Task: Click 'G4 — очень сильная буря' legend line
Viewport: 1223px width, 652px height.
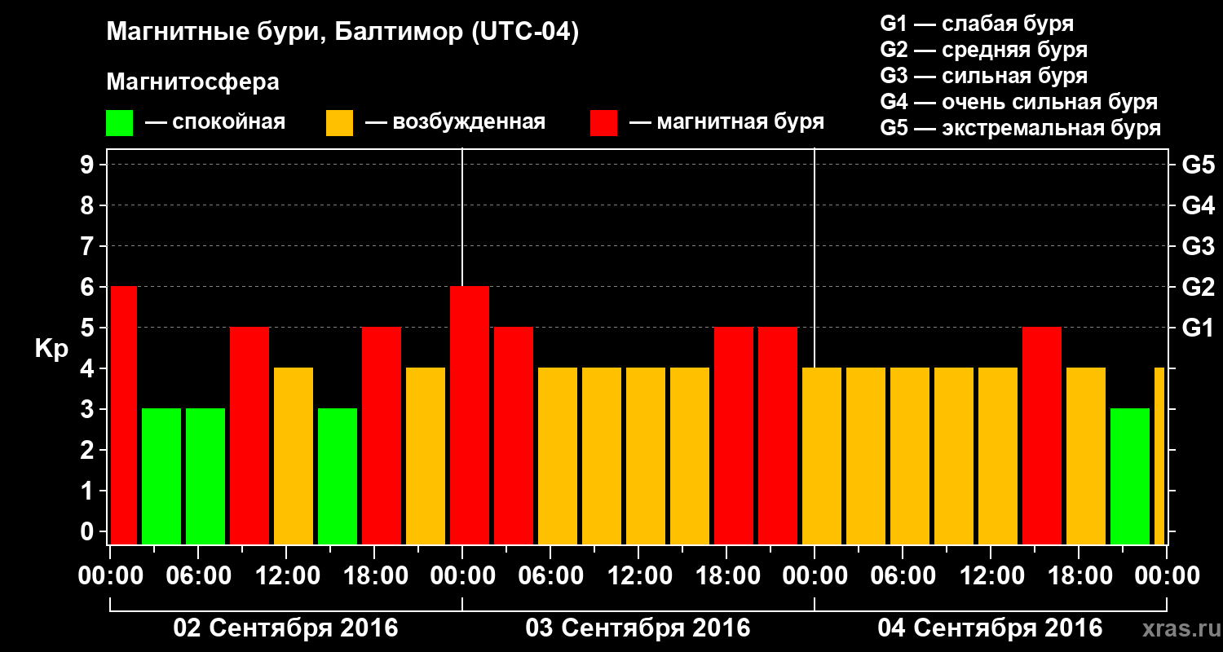Action: [1019, 102]
